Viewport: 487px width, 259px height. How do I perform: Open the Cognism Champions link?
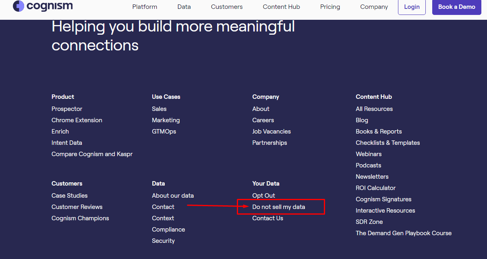pos(80,218)
